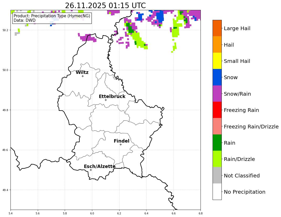281x217 pixels.
Task: Click the 6.2 longitude axis label
Action: tap(119, 213)
